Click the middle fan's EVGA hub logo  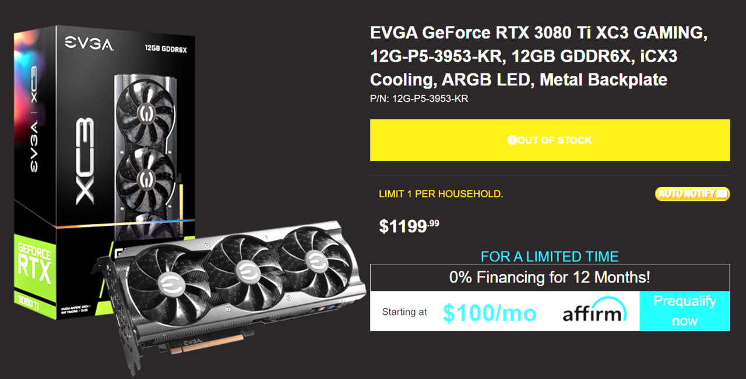(x=246, y=270)
